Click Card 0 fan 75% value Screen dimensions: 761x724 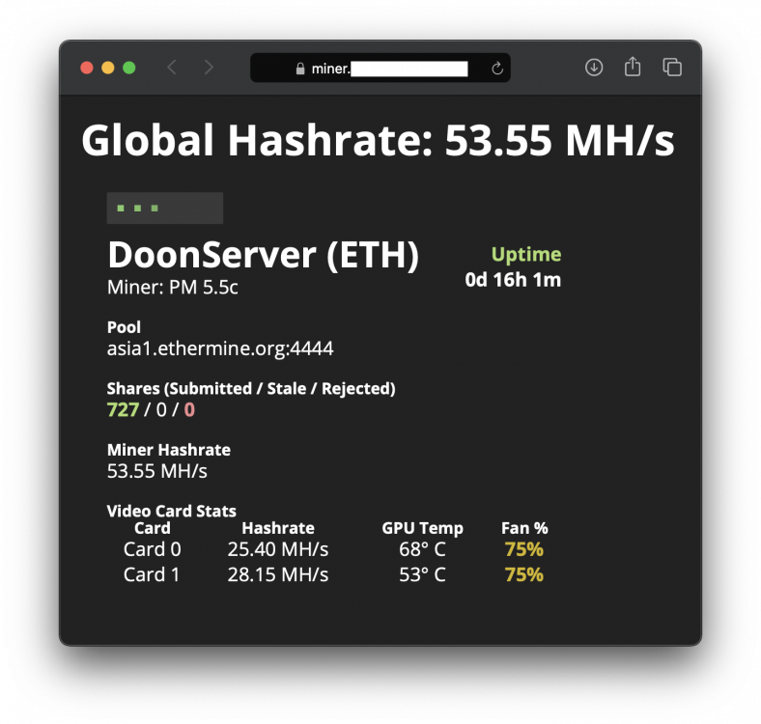pyautogui.click(x=524, y=550)
